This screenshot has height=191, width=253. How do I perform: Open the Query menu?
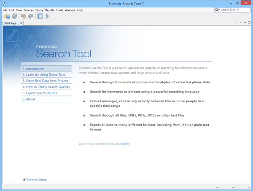click(40, 10)
